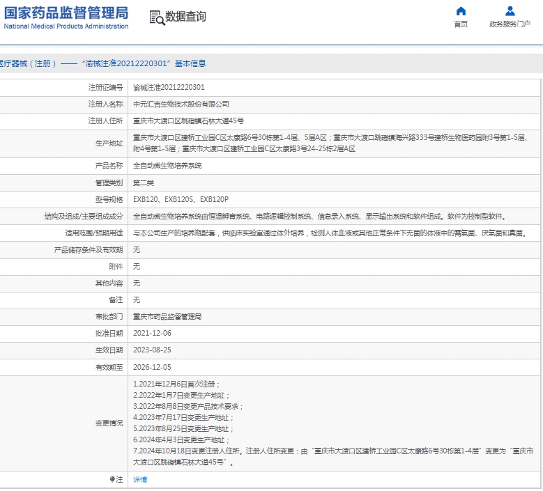Click the home (首页) house icon
This screenshot has height=491, width=543.
(461, 11)
